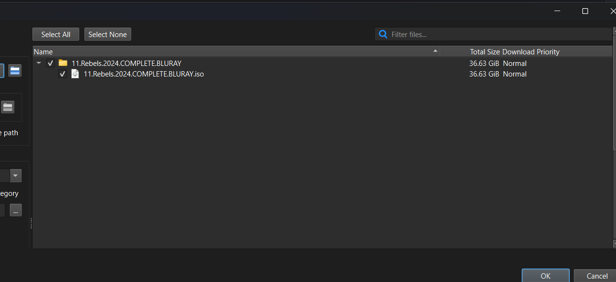
Task: Toggle checkbox for 11.Rebels.2024.COMPLETE.BLURAY.iso file
Action: click(62, 74)
